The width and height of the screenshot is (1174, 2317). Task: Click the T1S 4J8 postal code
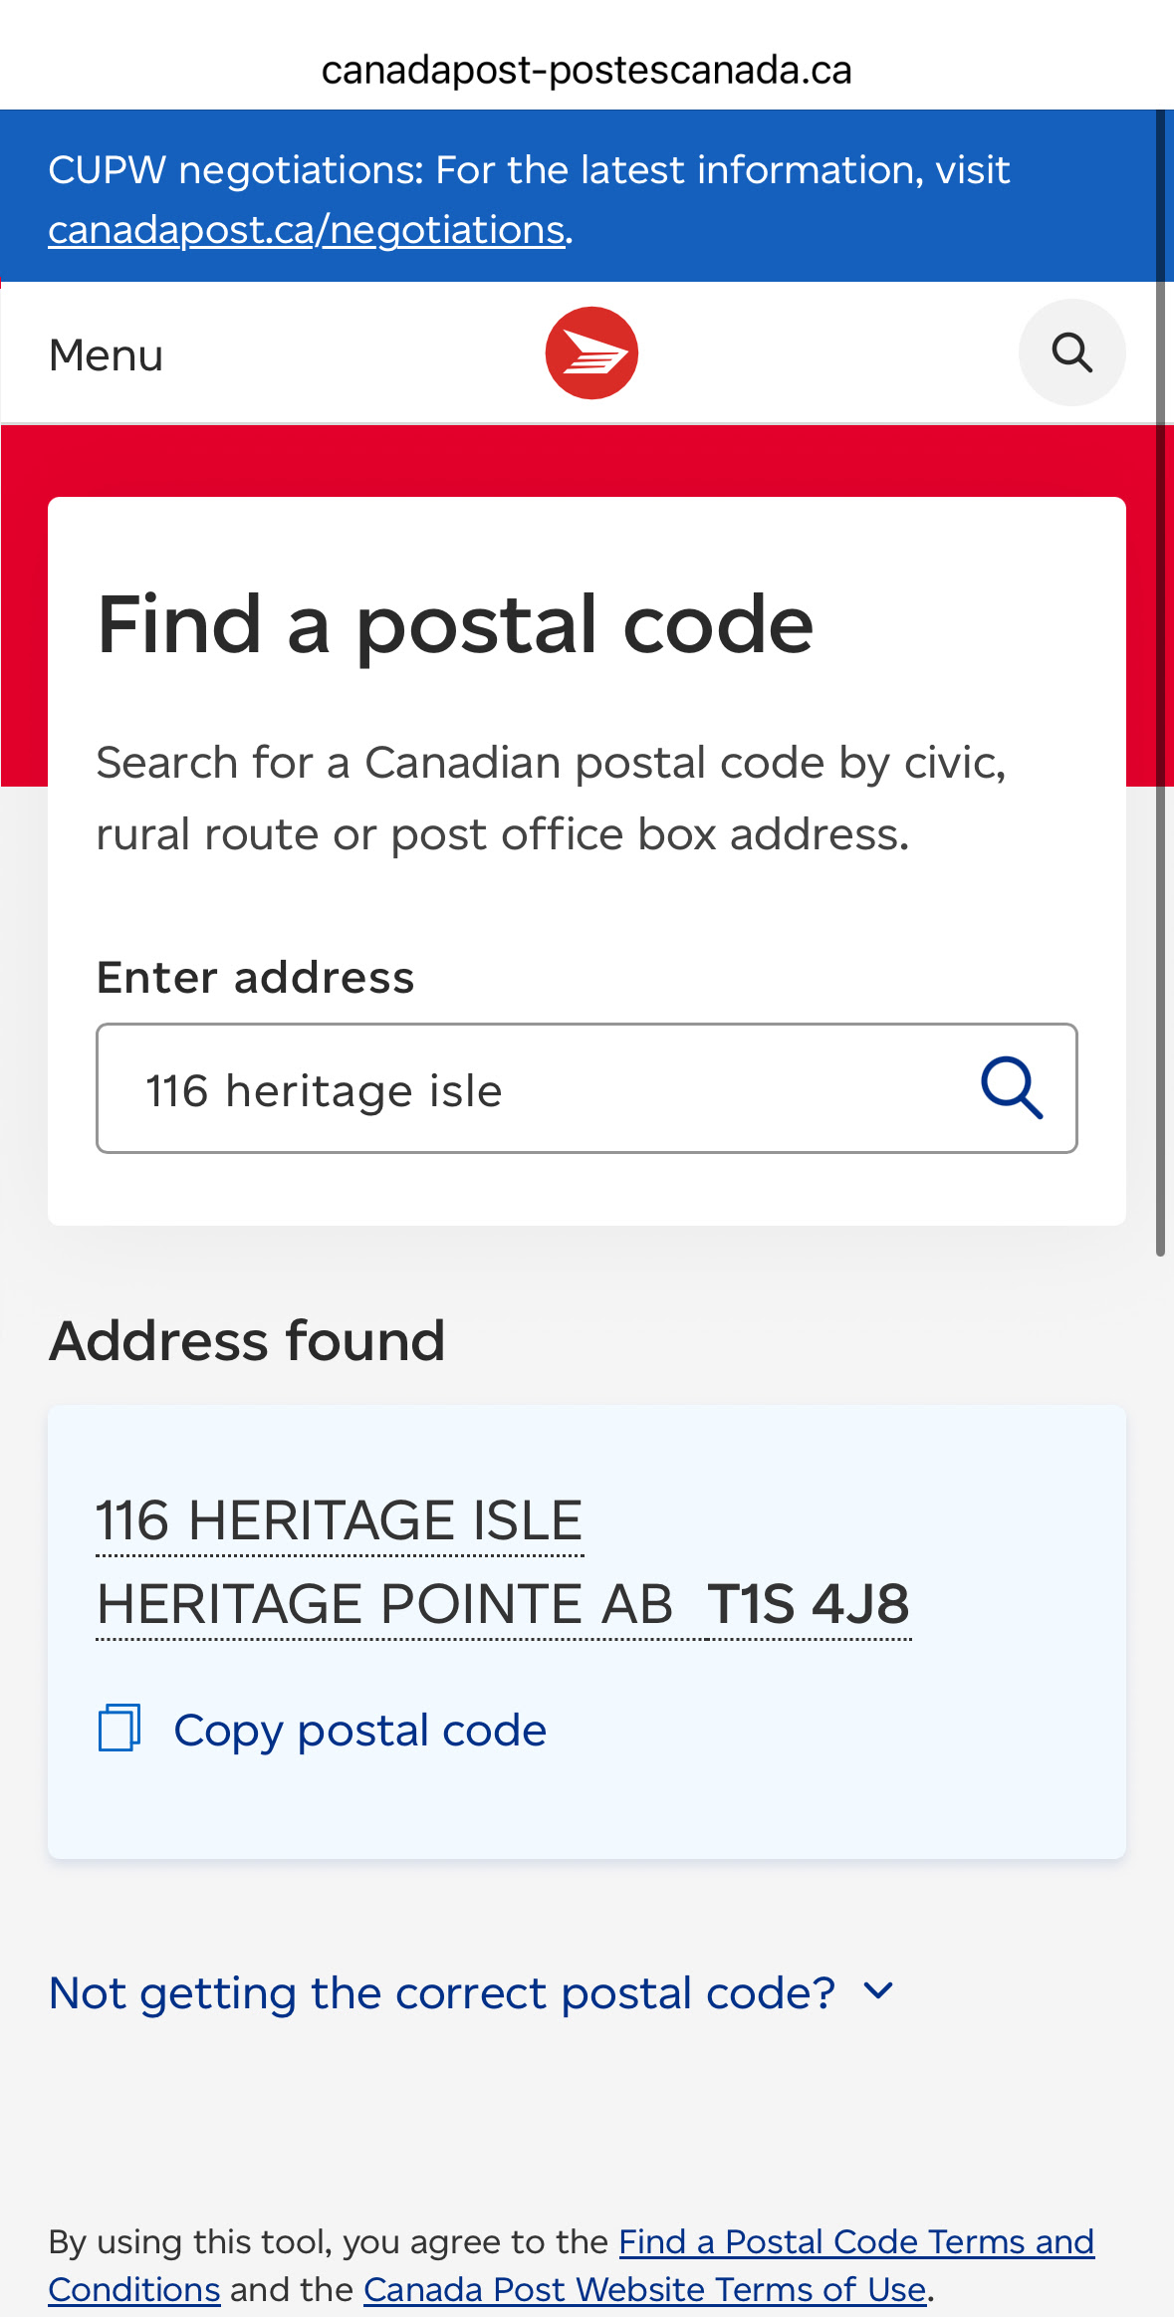(x=809, y=1605)
